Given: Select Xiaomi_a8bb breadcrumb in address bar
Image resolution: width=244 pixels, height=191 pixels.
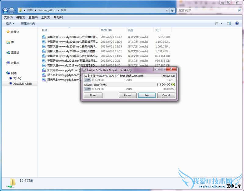Looking at the screenshot, I should point(47,10).
